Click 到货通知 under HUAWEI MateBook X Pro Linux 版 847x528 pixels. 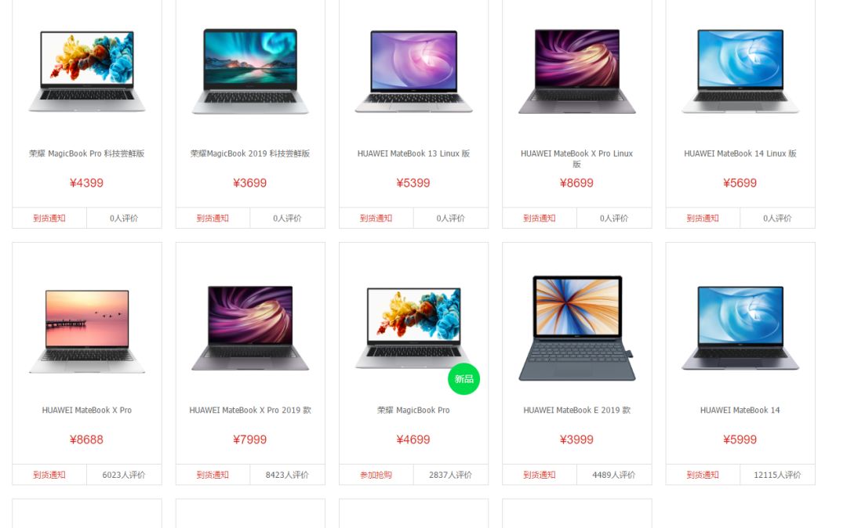[x=539, y=219]
